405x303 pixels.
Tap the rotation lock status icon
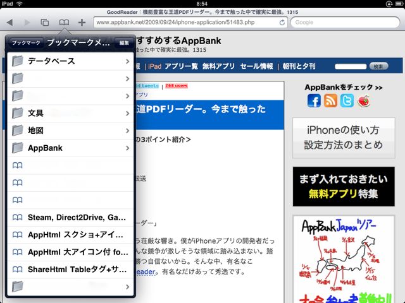389,4
